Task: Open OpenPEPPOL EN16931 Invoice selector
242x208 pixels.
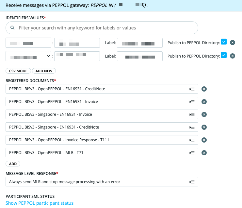Action: (102, 101)
